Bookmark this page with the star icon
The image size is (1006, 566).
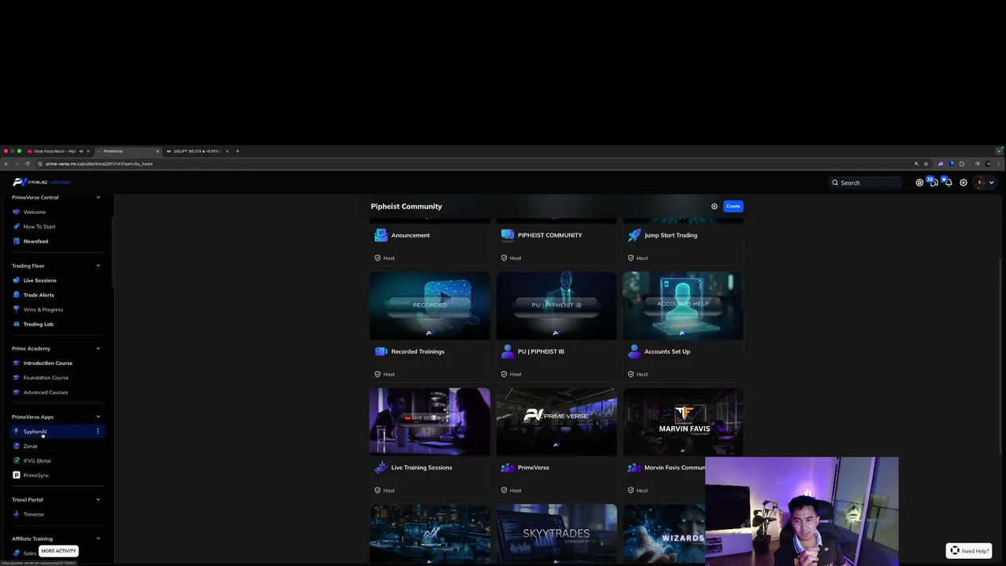click(x=927, y=164)
